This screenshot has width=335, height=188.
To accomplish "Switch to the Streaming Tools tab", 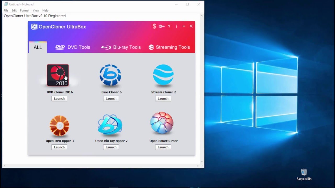I will (x=169, y=47).
